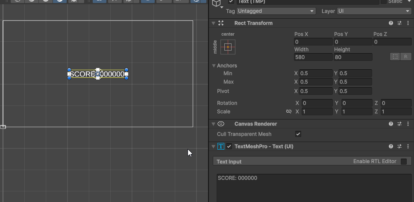
Task: Toggle Rect Transform blueprint mode
Action: click(395, 57)
